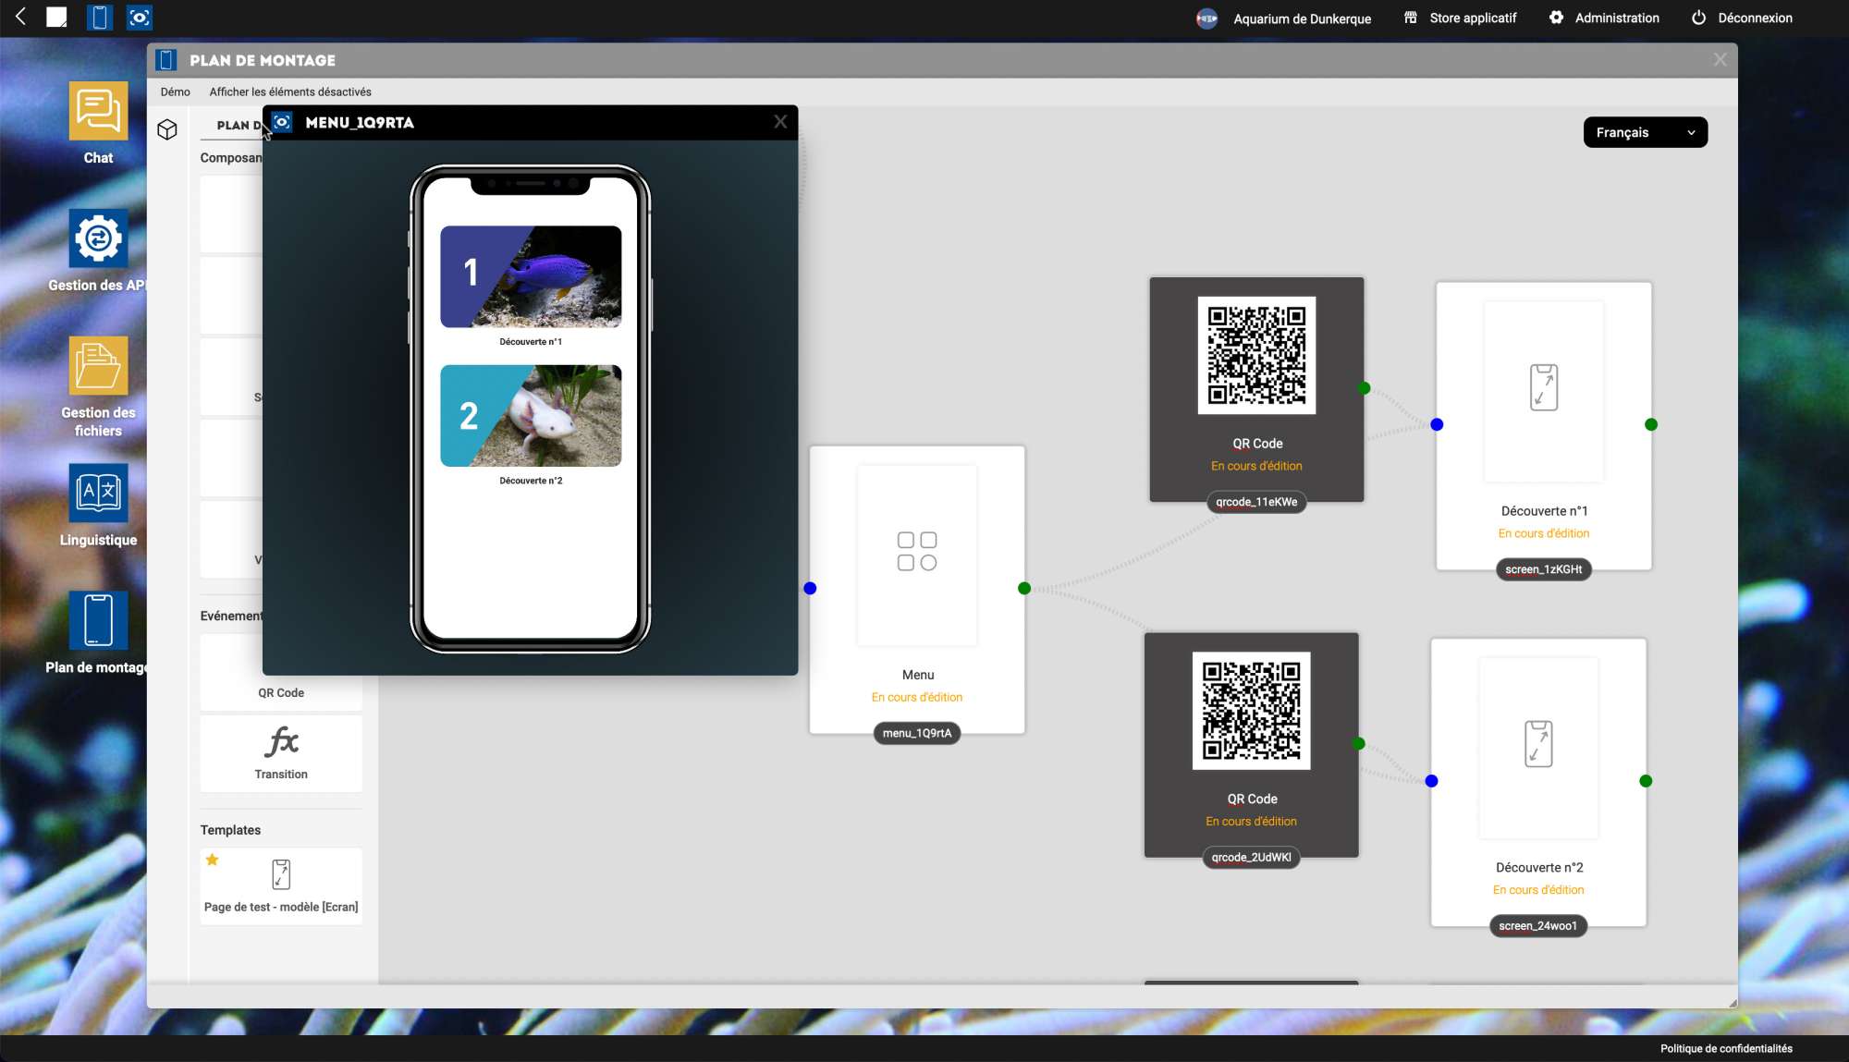Toggle favorite star on the Page de test template
The width and height of the screenshot is (1849, 1062).
pos(213,861)
